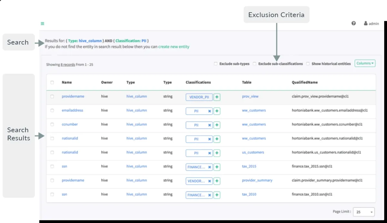
Task: Add classification to ww_customers nationalid row
Action: coord(217,139)
